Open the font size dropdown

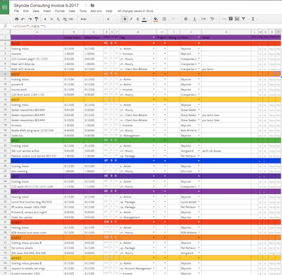coord(112,19)
